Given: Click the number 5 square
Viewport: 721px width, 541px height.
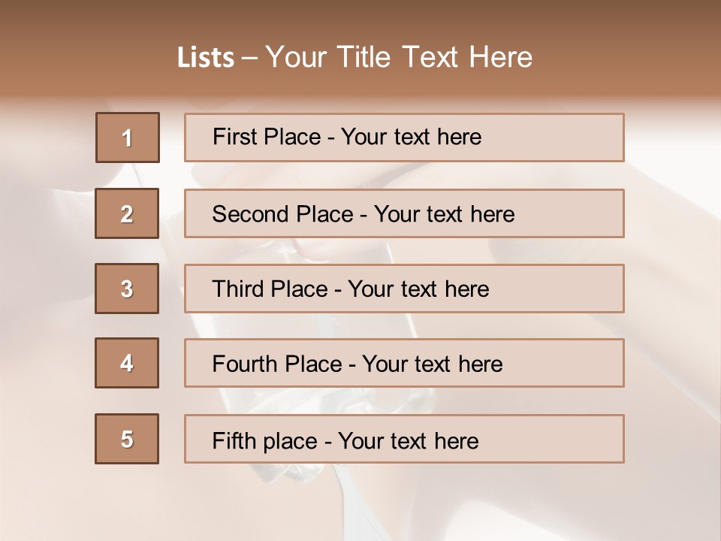Looking at the screenshot, I should point(127,439).
